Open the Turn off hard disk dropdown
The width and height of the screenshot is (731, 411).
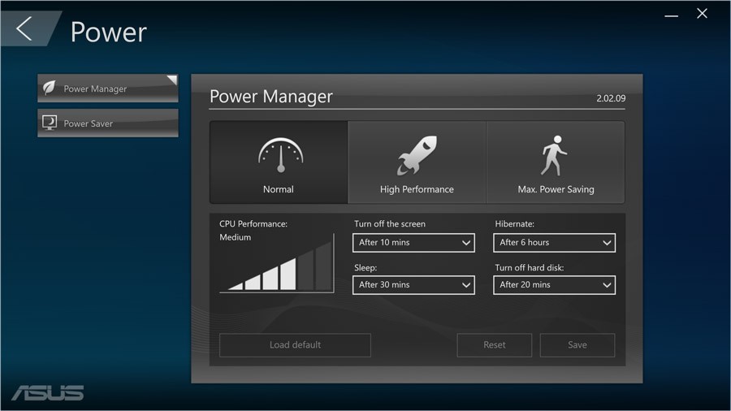(x=554, y=285)
